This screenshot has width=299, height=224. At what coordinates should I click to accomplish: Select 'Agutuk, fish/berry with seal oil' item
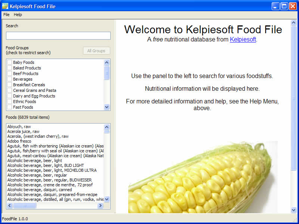pyautogui.click(x=55, y=151)
